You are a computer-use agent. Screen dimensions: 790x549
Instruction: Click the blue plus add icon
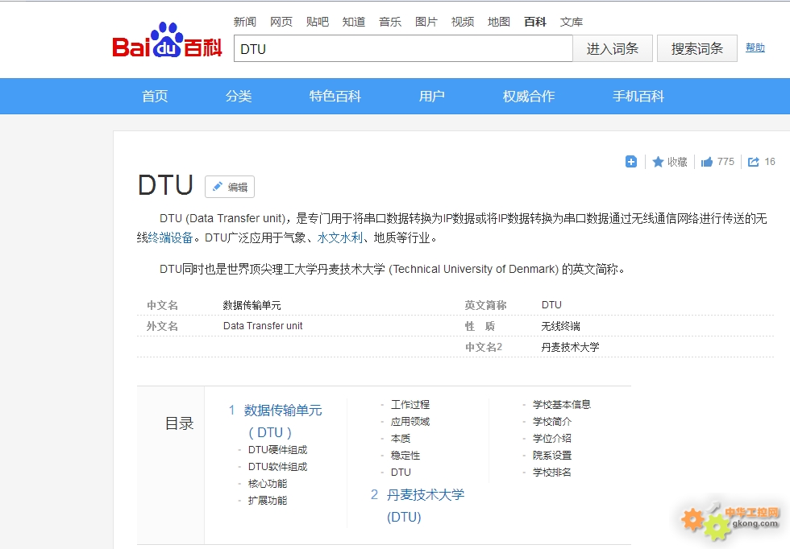(x=630, y=162)
